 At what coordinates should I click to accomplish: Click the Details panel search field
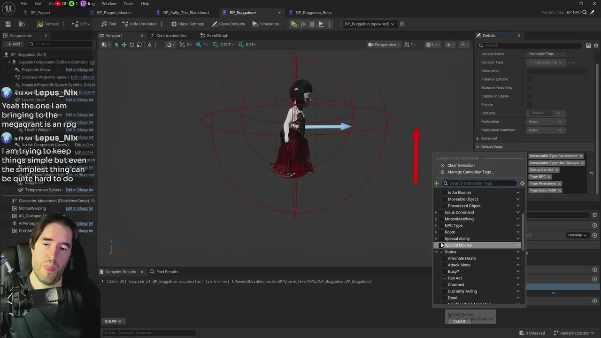(530, 46)
